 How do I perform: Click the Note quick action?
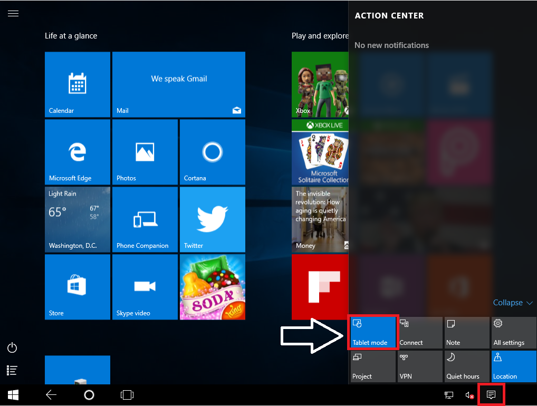[467, 332]
